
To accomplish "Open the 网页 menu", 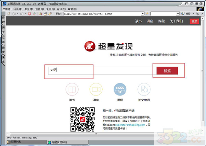I will 18,9.
